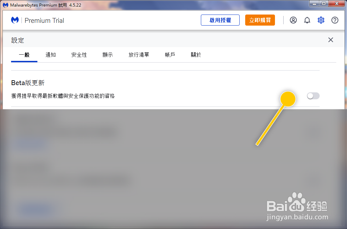Screen dimensions: 347x229
Task: Maximize the Malwarebytes window
Action: [324, 3]
